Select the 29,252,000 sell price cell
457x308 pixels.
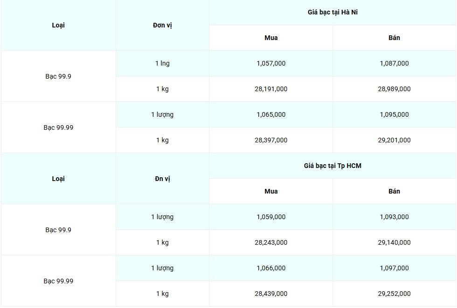pos(394,294)
